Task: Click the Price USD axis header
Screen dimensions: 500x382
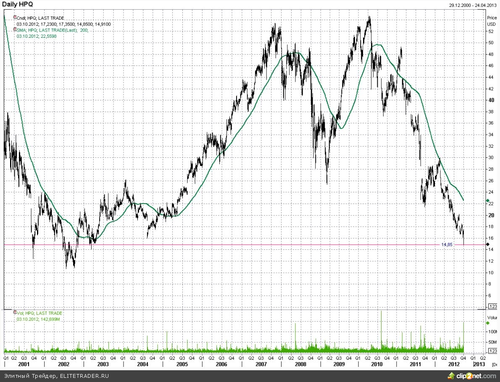Action: 491,21
